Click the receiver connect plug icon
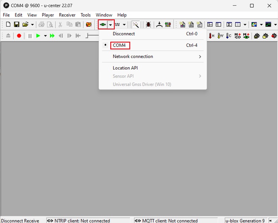Screen dimensions: 278x223 pos(103,25)
